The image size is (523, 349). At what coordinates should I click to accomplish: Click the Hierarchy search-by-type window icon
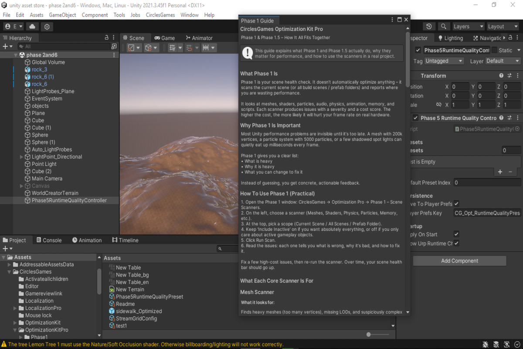pyautogui.click(x=114, y=46)
